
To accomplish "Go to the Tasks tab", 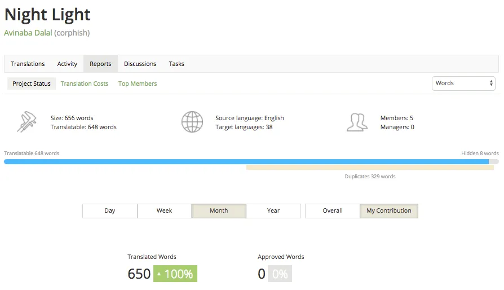I will tap(176, 64).
